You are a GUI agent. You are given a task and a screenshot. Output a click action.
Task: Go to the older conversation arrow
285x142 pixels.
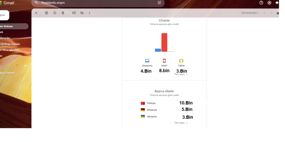[271, 13]
